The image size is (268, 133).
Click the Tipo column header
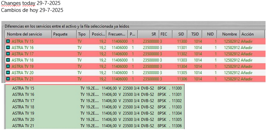(x=83, y=34)
